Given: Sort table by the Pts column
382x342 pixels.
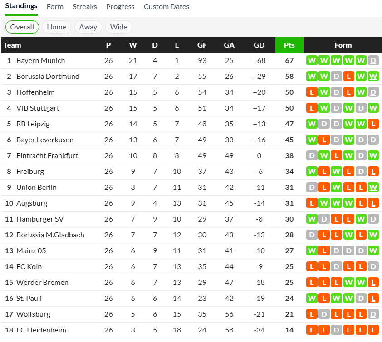Looking at the screenshot, I should point(289,45).
